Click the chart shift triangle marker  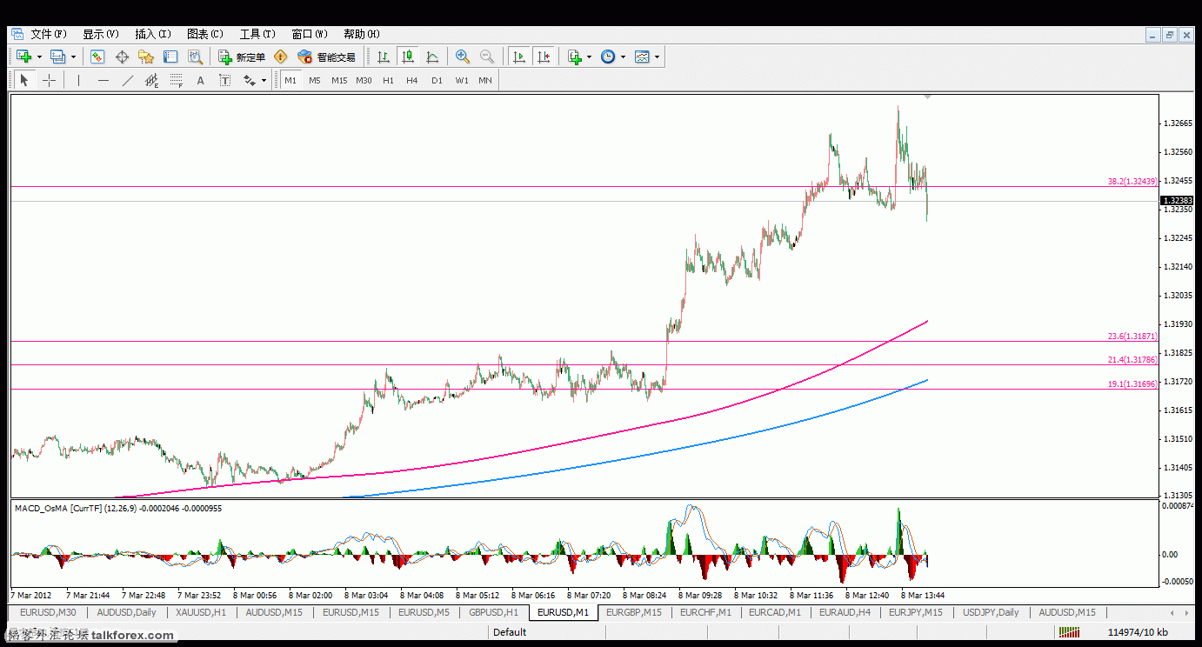point(928,97)
